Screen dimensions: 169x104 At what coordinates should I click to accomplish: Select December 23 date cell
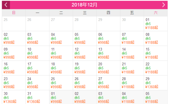click(x=14, y=83)
